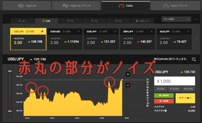Viewport: 202px width, 123px height.
Task: Click the ペイアウト額 ¥2,000 value
Action: [x=191, y=111]
